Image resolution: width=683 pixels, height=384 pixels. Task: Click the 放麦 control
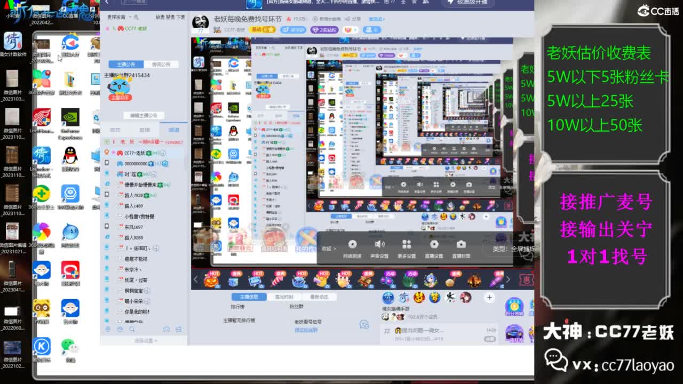[160, 17]
